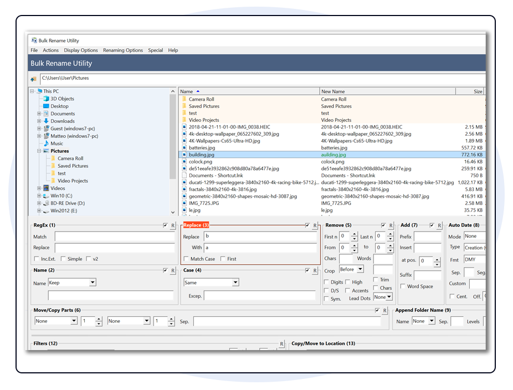Click the file icon next to colock.png
The height and width of the screenshot is (390, 513).
tap(184, 161)
